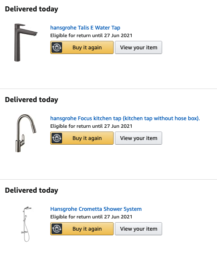
Task: Open the hansgrohe Talis E Water Tap link
Action: 85,28
